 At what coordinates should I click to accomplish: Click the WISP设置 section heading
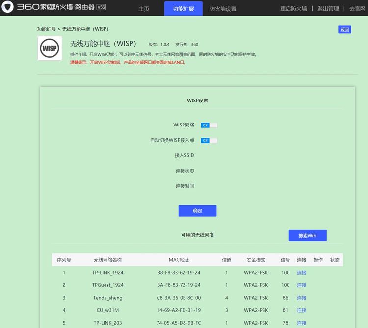point(197,101)
